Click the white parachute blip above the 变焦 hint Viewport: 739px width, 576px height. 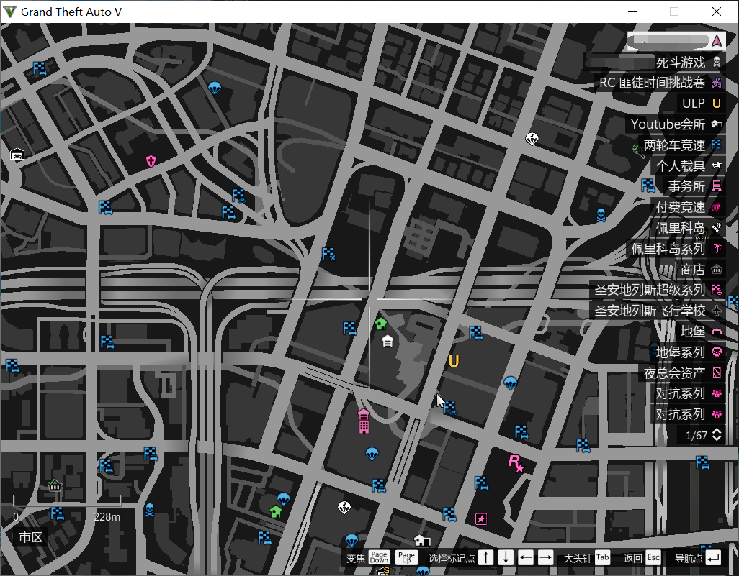(344, 507)
